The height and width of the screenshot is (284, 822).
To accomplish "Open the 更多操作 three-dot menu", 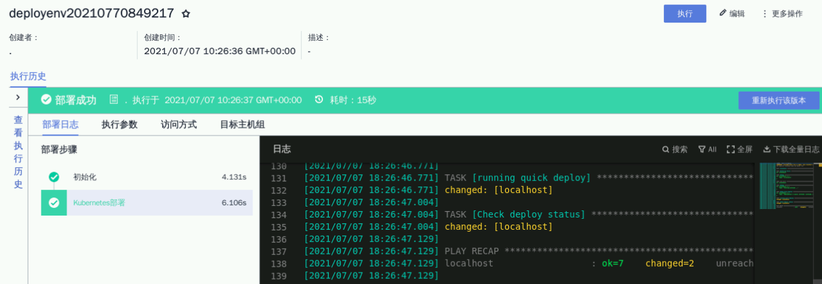I will click(x=765, y=14).
